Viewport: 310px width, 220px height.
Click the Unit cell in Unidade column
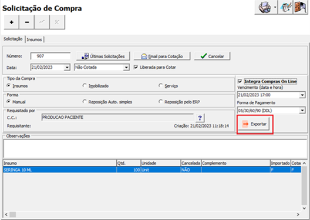coord(161,169)
